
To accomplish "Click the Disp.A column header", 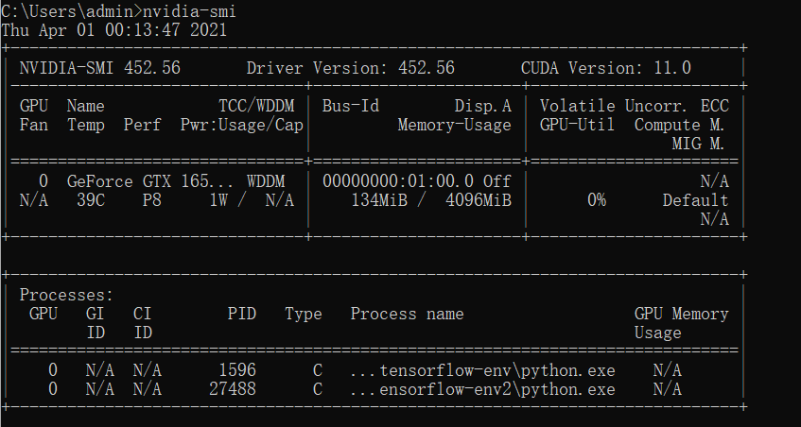I will click(482, 106).
